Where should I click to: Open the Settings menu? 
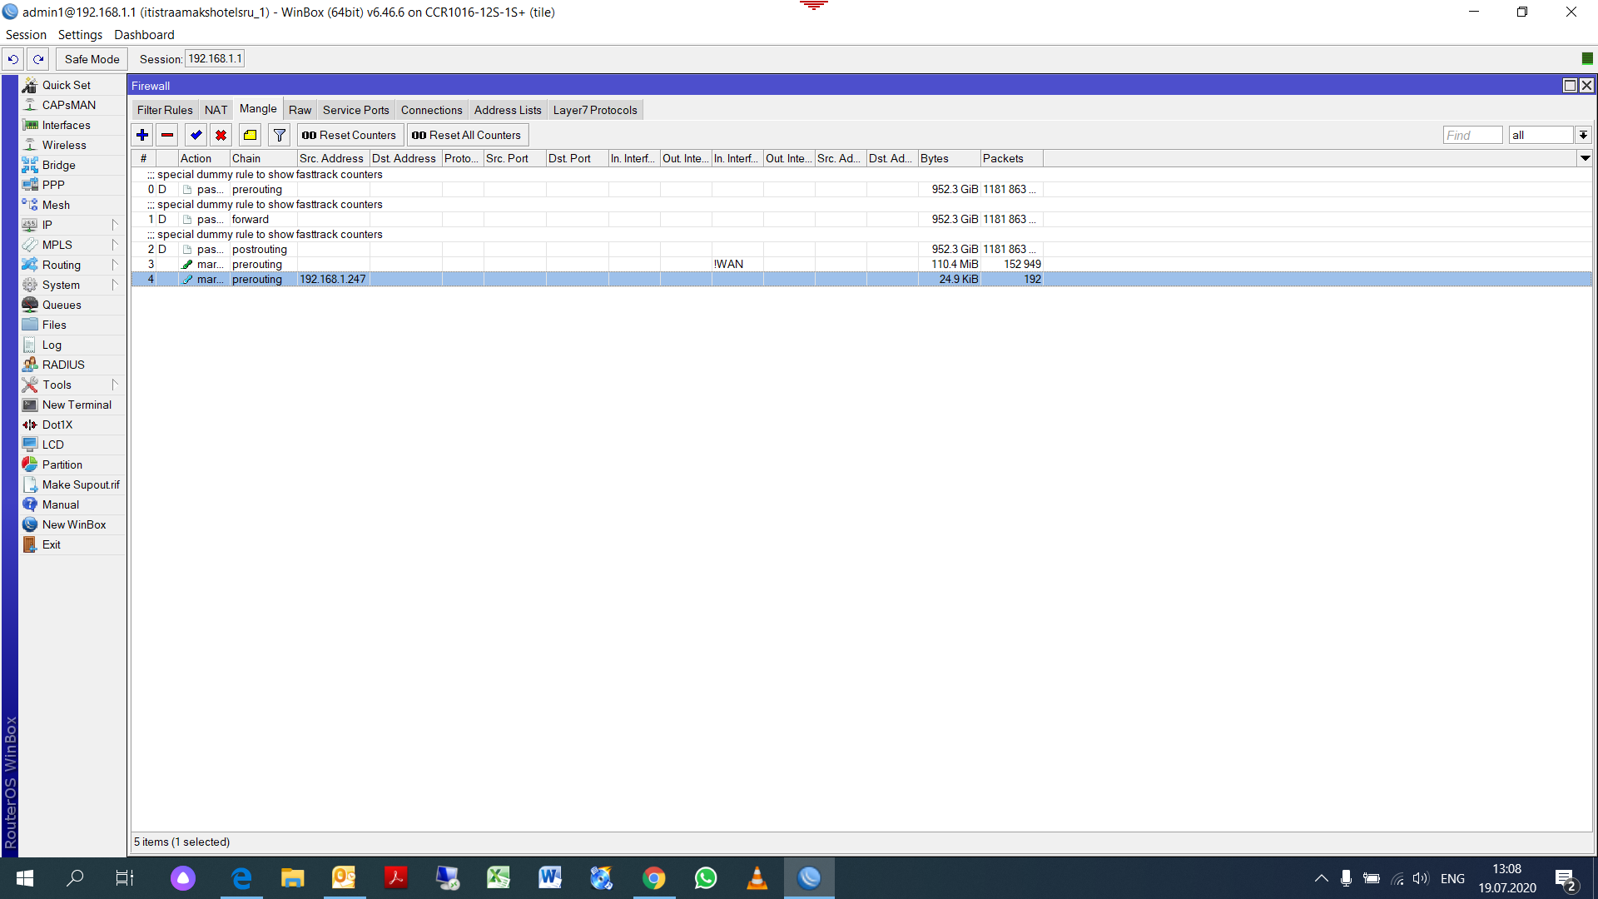pyautogui.click(x=80, y=35)
